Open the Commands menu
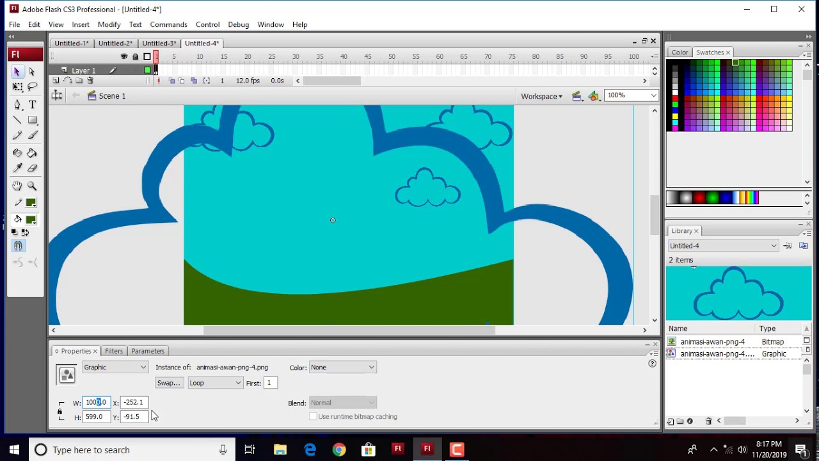Image resolution: width=819 pixels, height=461 pixels. pos(168,24)
